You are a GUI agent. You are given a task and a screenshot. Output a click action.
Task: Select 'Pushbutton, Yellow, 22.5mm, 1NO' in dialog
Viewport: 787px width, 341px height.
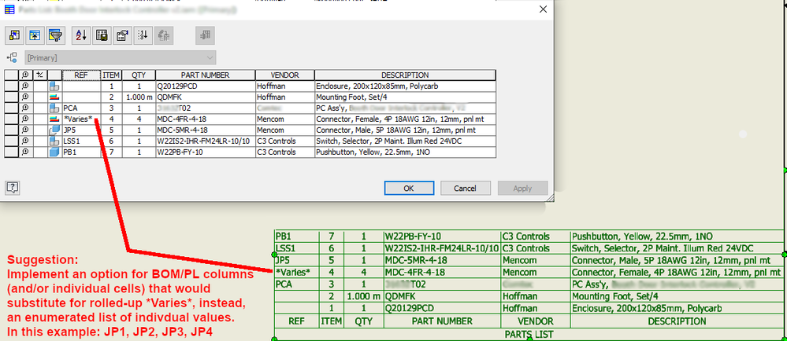click(405, 152)
